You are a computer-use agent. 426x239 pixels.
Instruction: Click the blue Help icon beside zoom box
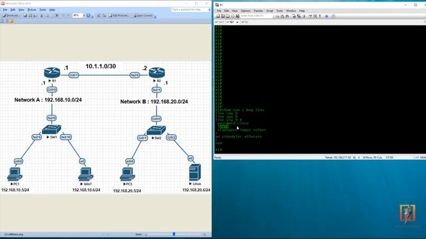point(89,15)
